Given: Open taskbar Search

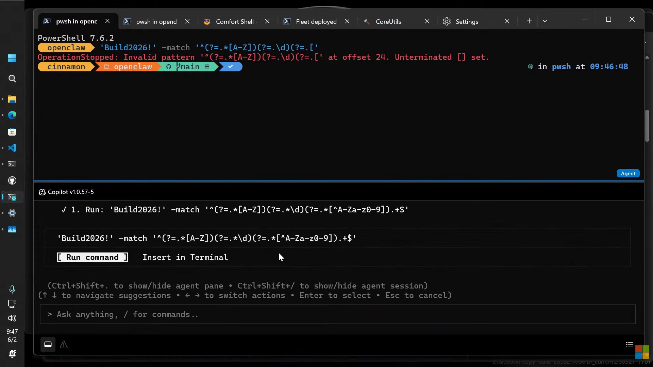Looking at the screenshot, I should coord(12,79).
